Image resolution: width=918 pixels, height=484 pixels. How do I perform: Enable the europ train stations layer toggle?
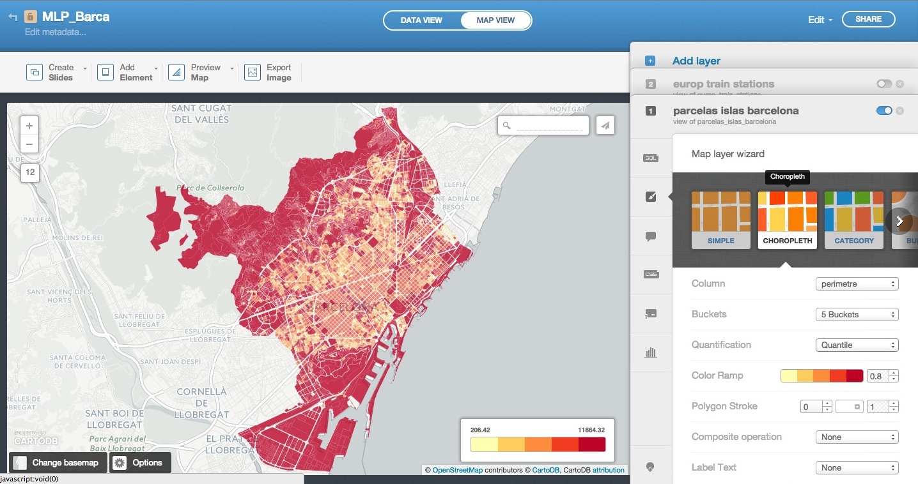pyautogui.click(x=884, y=84)
